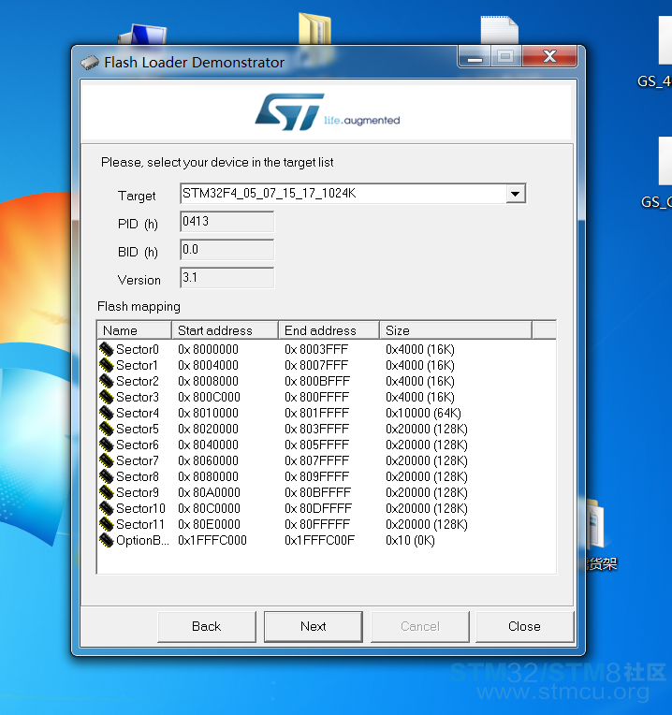672x715 pixels.
Task: Go back with the Back button
Action: 207,626
